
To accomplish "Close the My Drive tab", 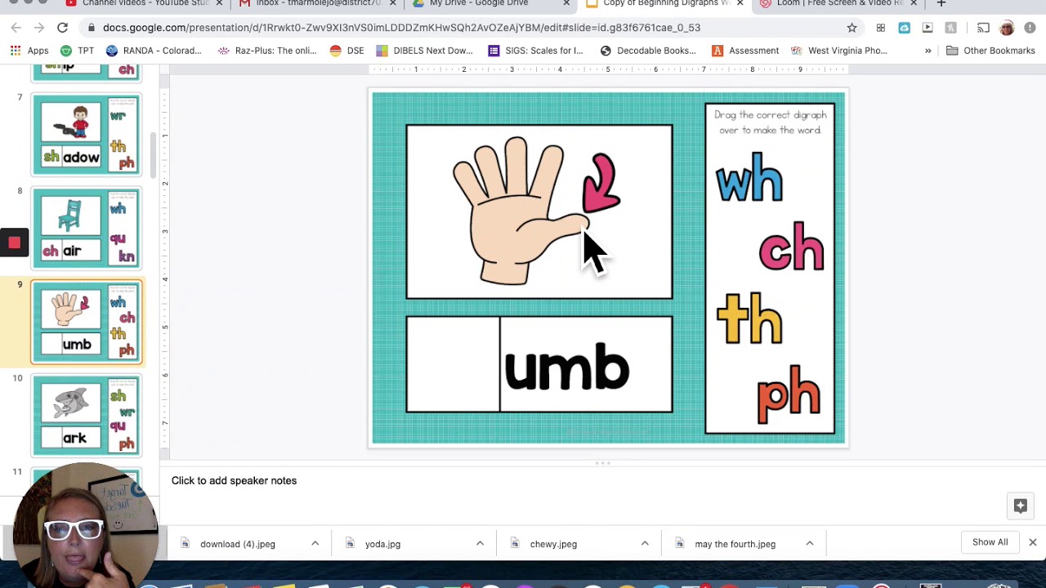I will tap(566, 3).
